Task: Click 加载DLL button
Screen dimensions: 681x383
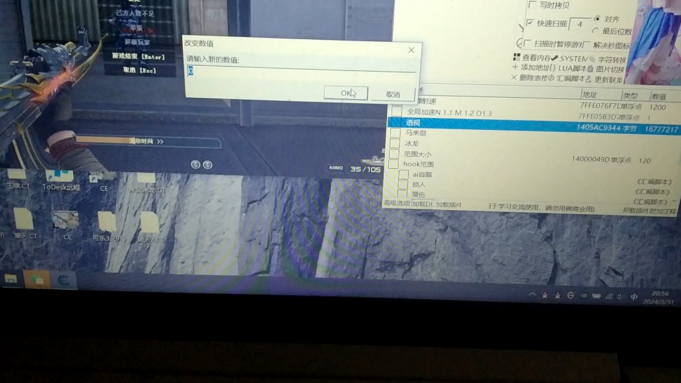Action: tap(422, 203)
